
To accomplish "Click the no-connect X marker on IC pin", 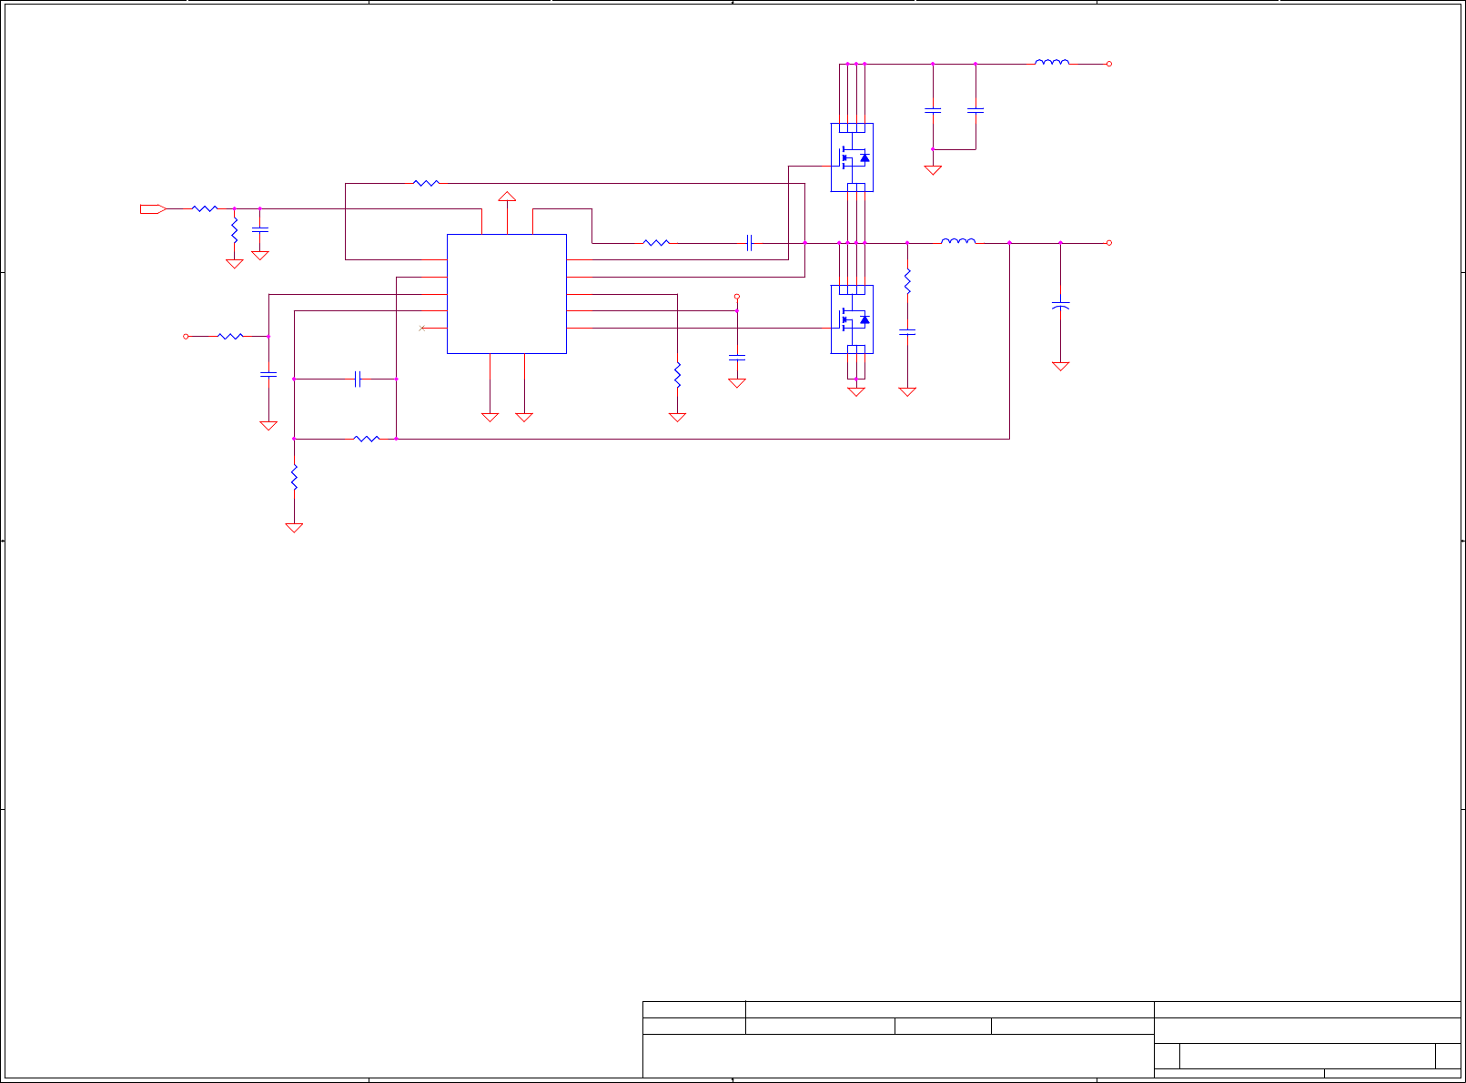I will pos(421,328).
